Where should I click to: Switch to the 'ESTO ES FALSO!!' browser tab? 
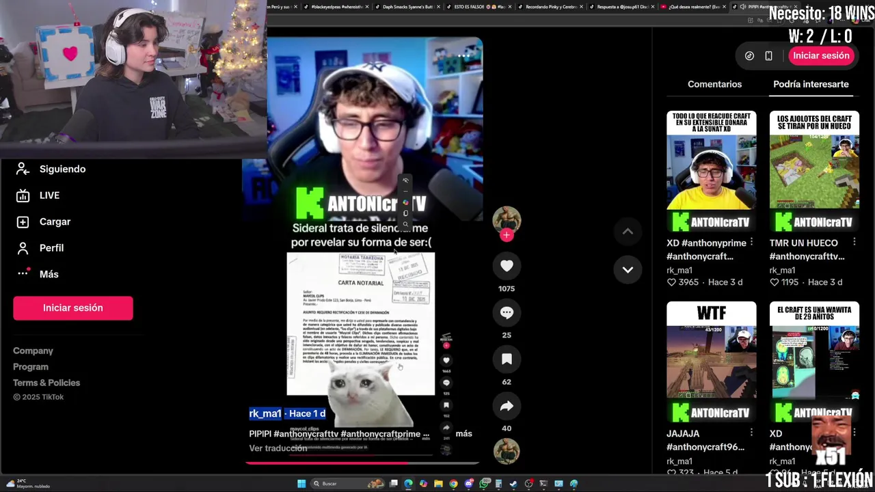(x=480, y=7)
